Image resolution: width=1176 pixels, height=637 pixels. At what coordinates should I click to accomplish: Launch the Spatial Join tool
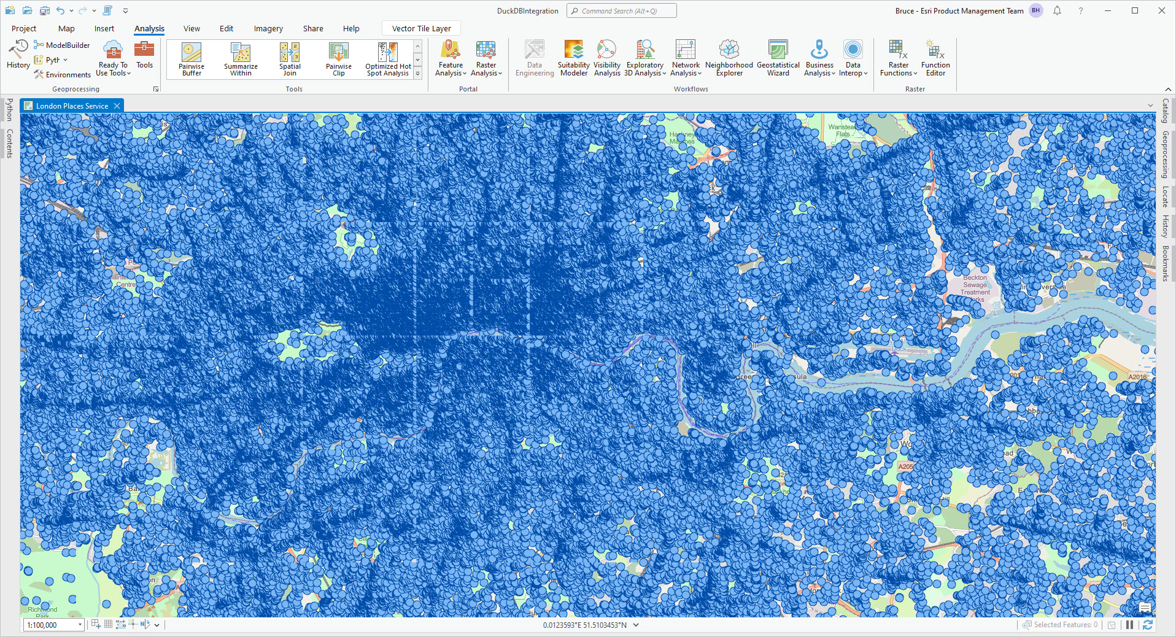coord(289,58)
